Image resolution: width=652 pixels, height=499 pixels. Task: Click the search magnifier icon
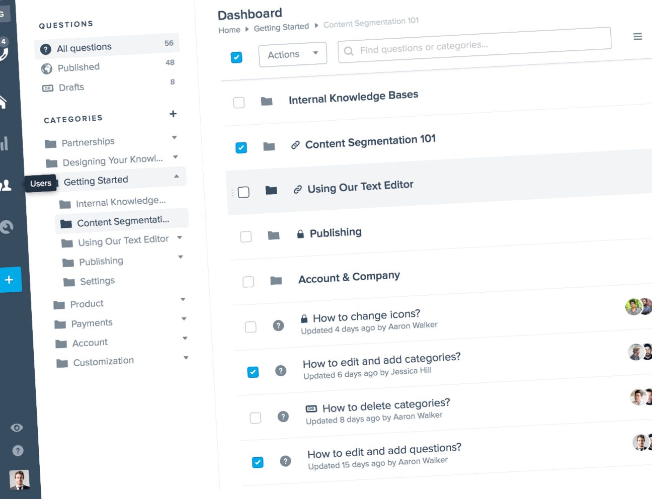click(348, 51)
